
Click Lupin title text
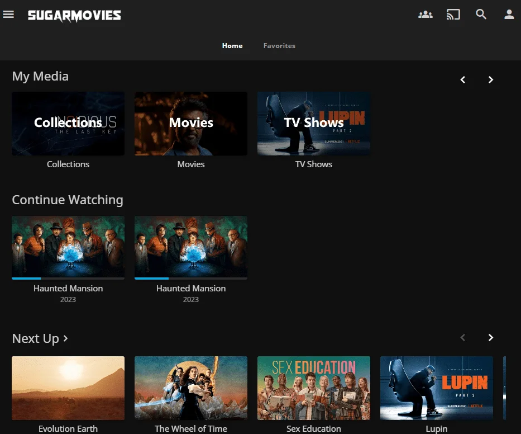436,428
